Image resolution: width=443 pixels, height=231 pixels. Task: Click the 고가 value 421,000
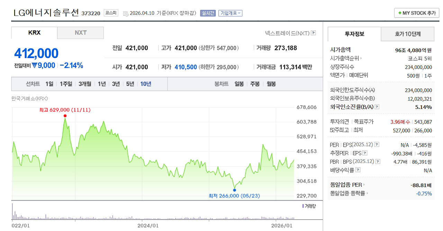[x=186, y=48]
